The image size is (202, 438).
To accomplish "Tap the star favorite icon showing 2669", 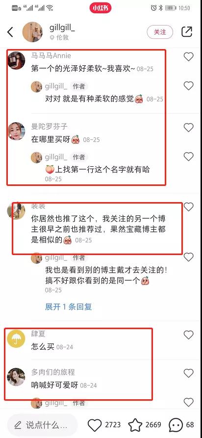I will (135, 425).
